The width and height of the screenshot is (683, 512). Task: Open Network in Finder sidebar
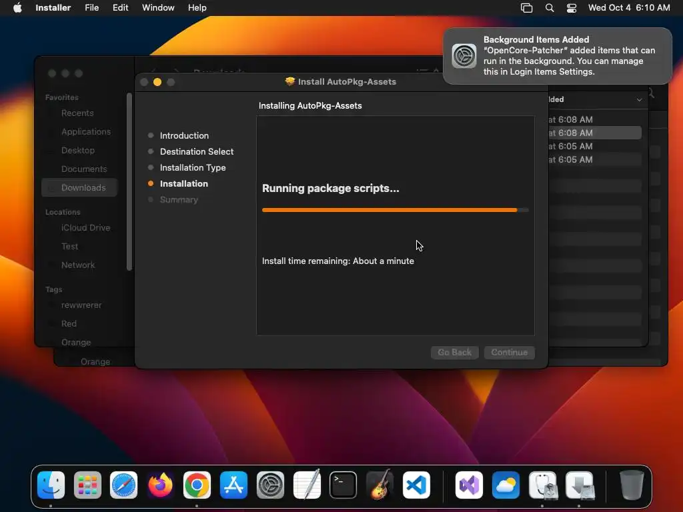coord(78,265)
